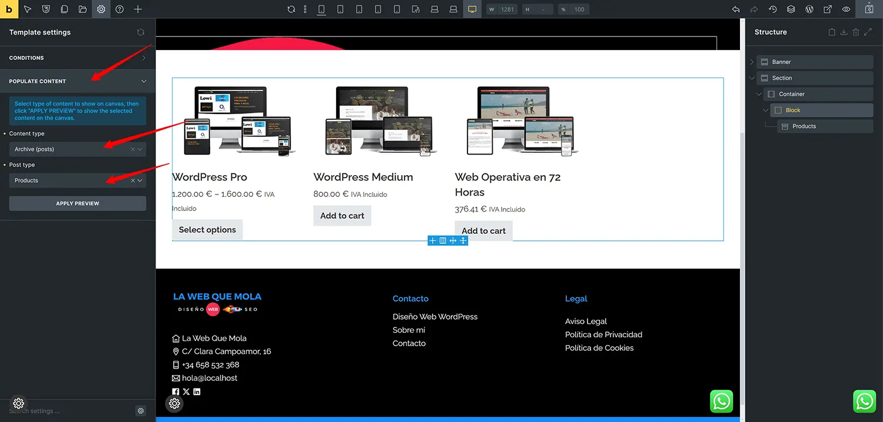The width and height of the screenshot is (883, 422).
Task: Toggle the preview eye icon
Action: click(846, 9)
